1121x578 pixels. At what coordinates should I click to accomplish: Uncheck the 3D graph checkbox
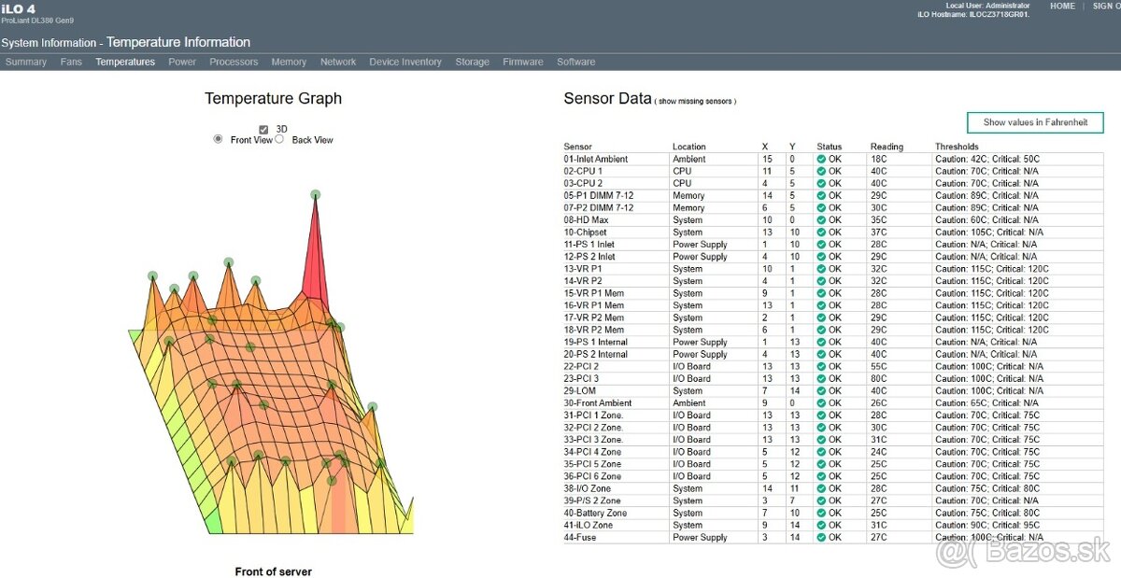(x=263, y=130)
